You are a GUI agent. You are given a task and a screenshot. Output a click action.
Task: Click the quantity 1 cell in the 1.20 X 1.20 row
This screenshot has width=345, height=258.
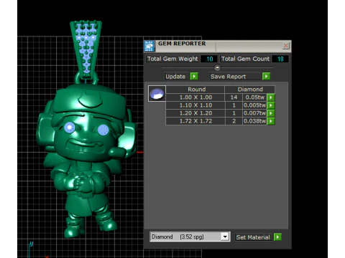coord(234,113)
